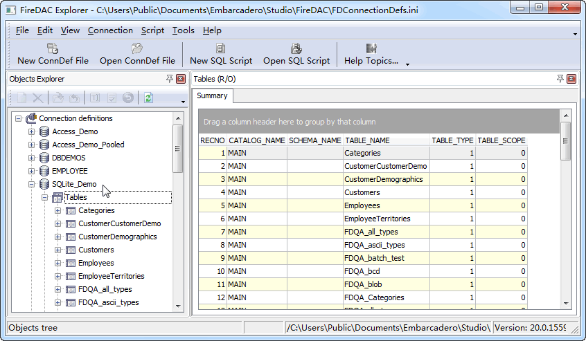Click the Customers table icon in tree
This screenshot has width=586, height=341.
click(70, 250)
